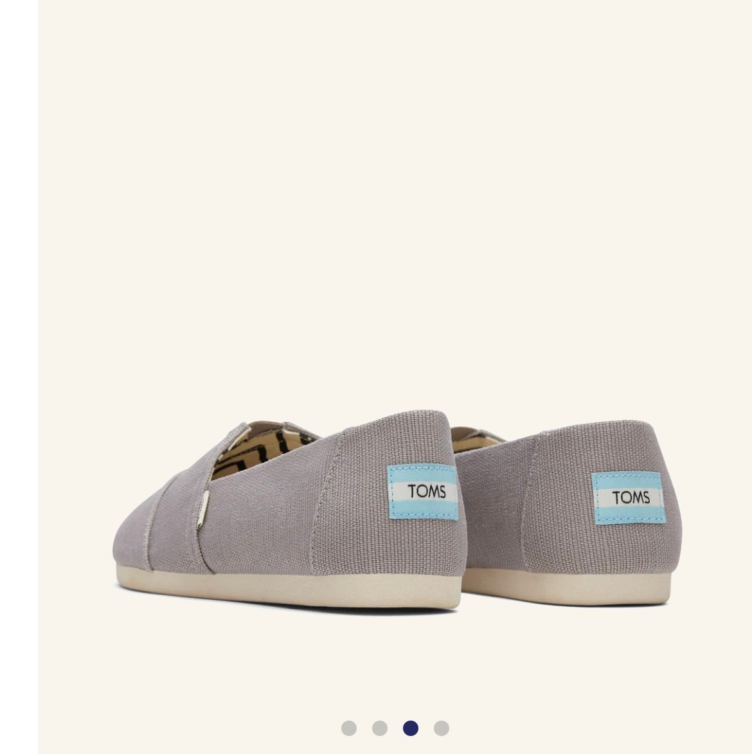Click the inner opening of the right shoe

[x=478, y=438]
